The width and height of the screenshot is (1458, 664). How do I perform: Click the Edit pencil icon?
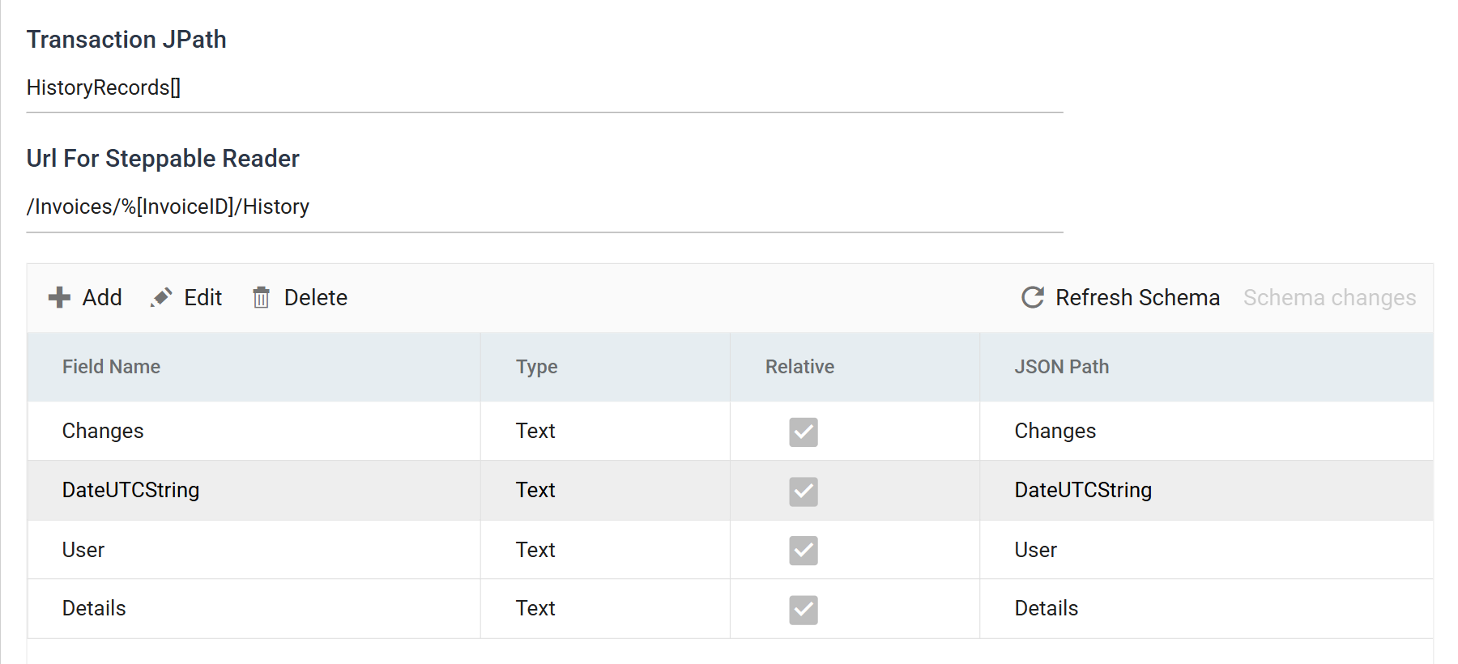(x=161, y=297)
